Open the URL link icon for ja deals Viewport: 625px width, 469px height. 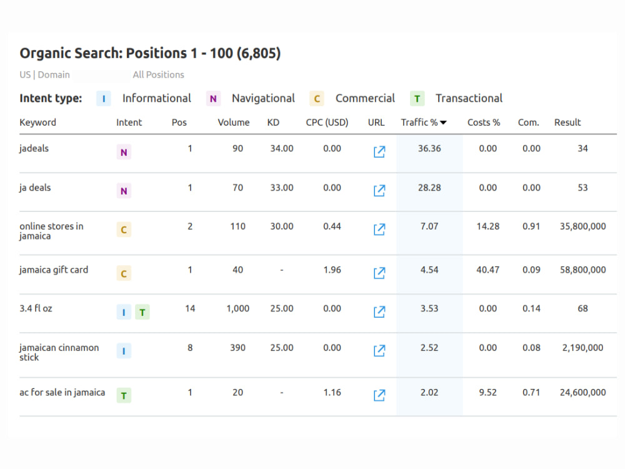click(379, 190)
